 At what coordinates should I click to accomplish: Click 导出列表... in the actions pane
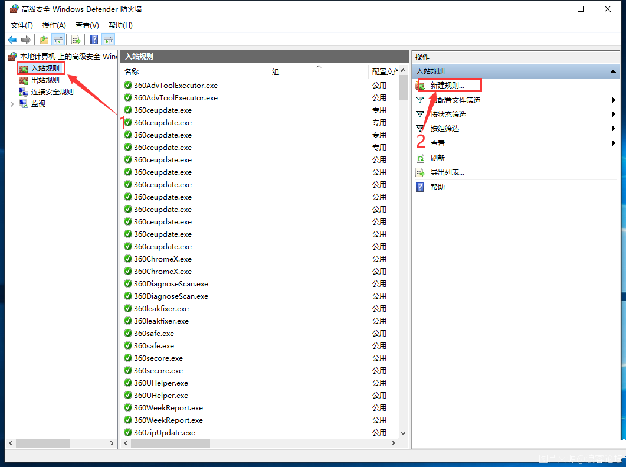pos(447,172)
